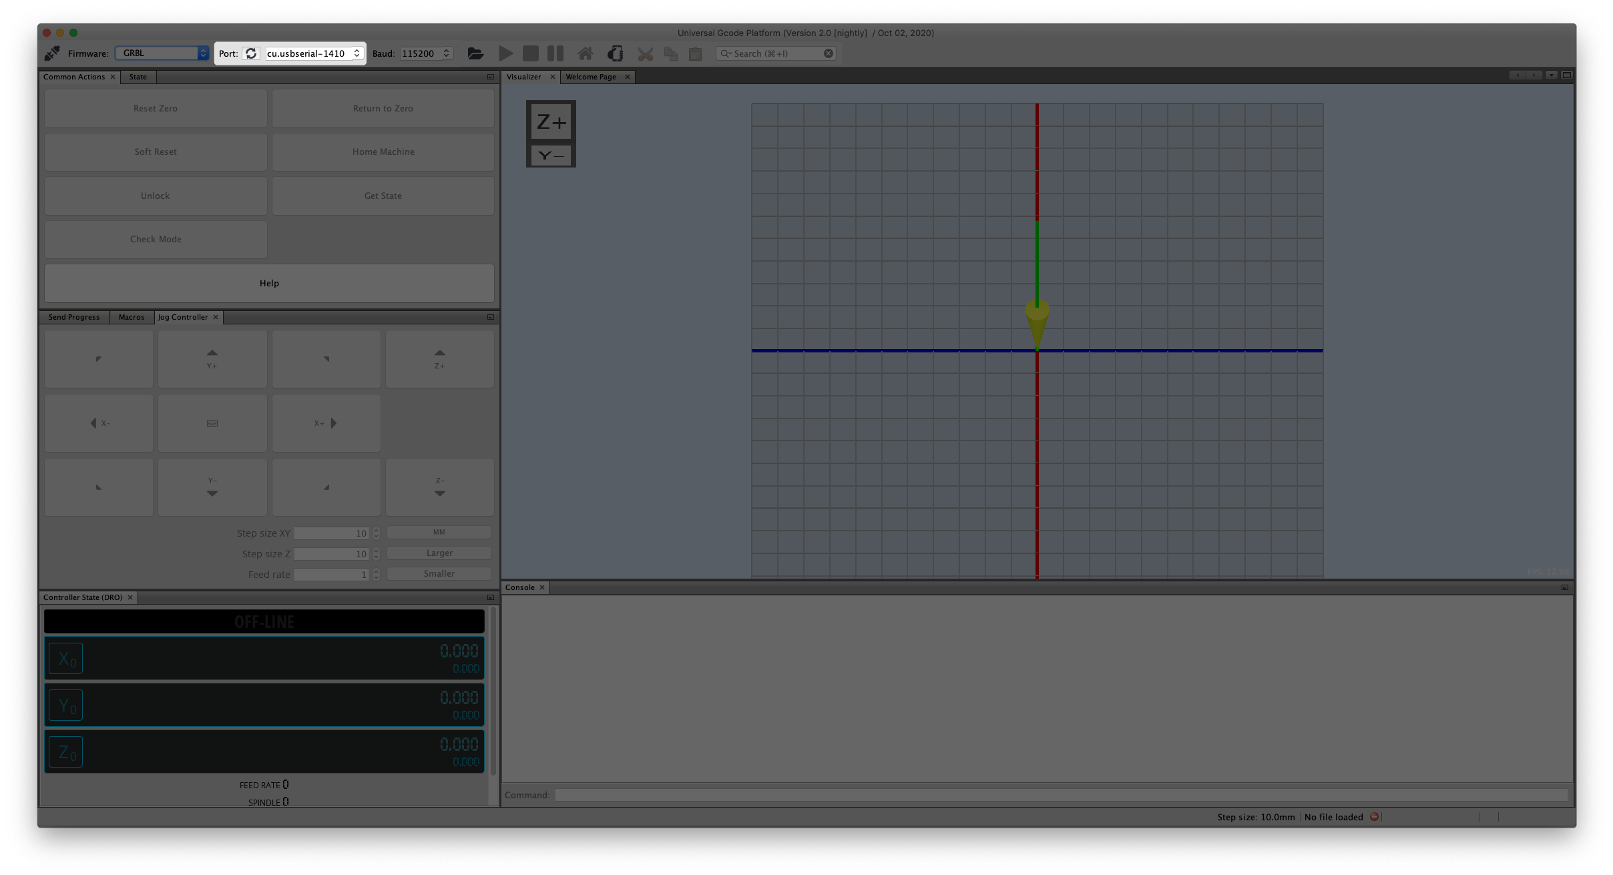
Task: Open the Baud 115200 dropdown
Action: pyautogui.click(x=427, y=53)
